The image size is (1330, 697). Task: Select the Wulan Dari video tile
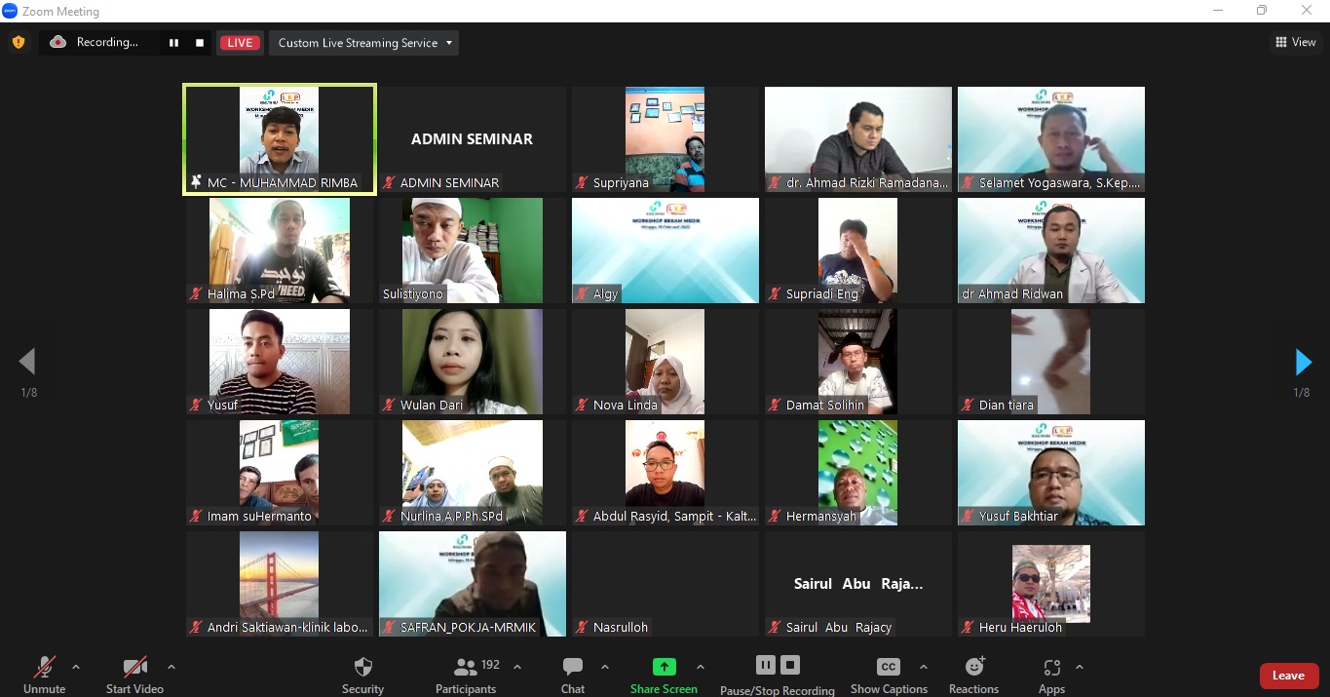[x=473, y=362]
